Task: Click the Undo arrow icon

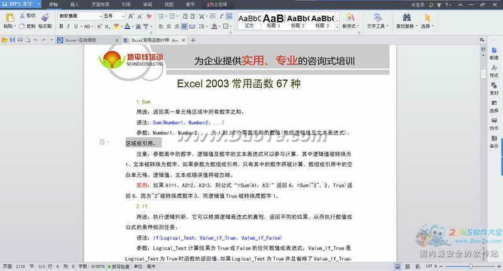Action: point(36,40)
